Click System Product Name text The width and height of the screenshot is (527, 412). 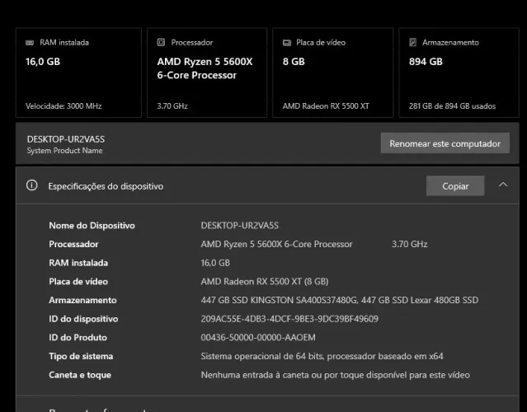pyautogui.click(x=64, y=151)
